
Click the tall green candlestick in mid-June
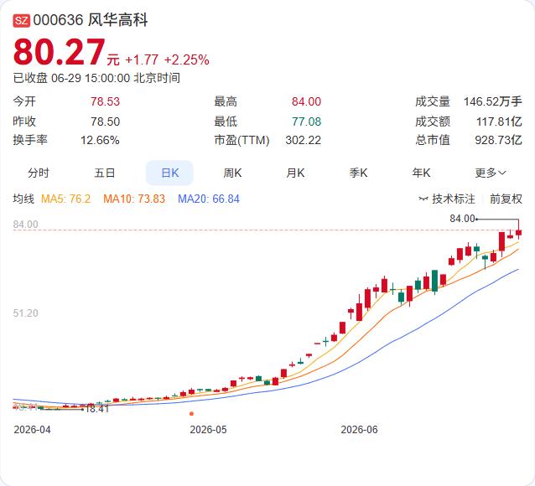434,281
